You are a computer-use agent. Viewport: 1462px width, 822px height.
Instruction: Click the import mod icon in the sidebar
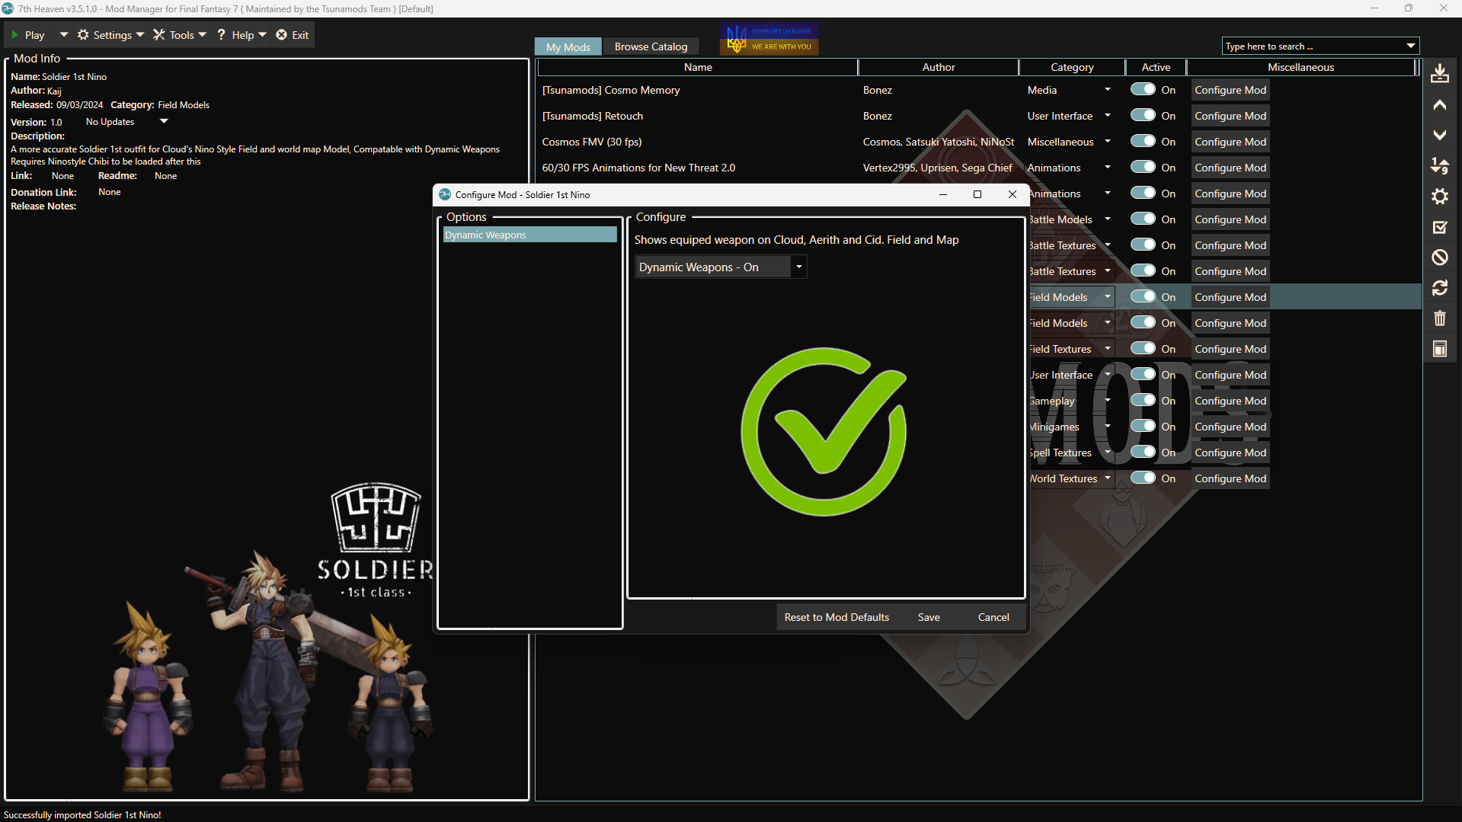pyautogui.click(x=1439, y=74)
